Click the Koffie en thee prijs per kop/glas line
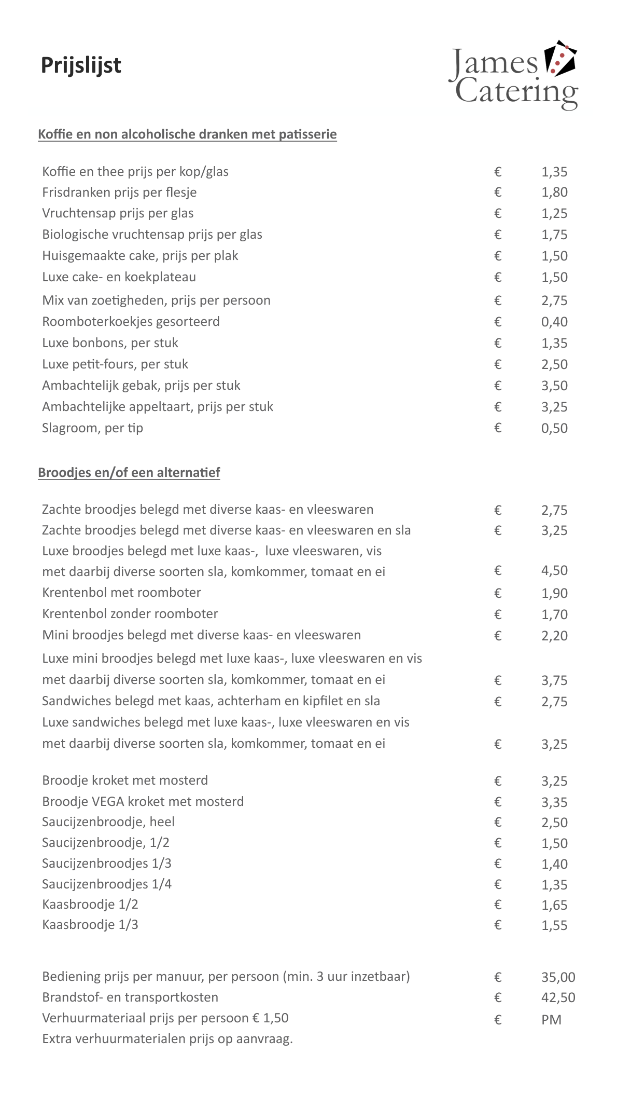This screenshot has width=617, height=1095. pos(135,172)
